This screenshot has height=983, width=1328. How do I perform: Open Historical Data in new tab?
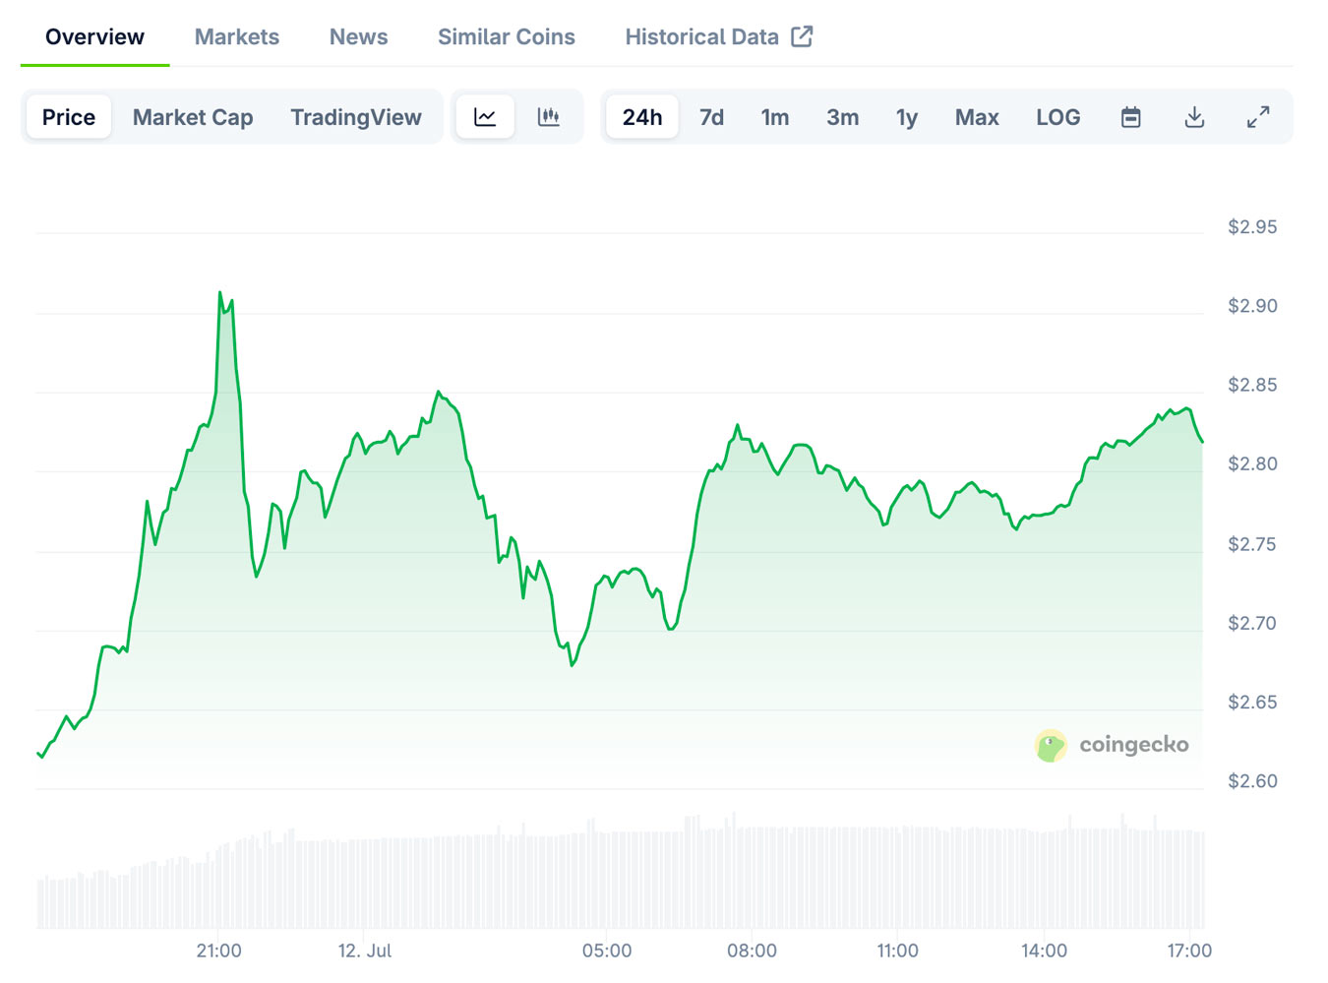point(701,36)
